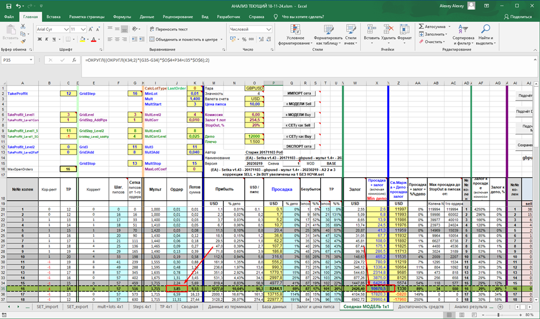This screenshot has height=319, width=540.
Task: Open the Вставка ribbon tab
Action: (53, 17)
